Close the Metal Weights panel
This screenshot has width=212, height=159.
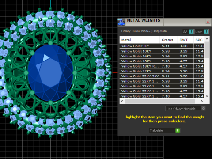(208, 22)
